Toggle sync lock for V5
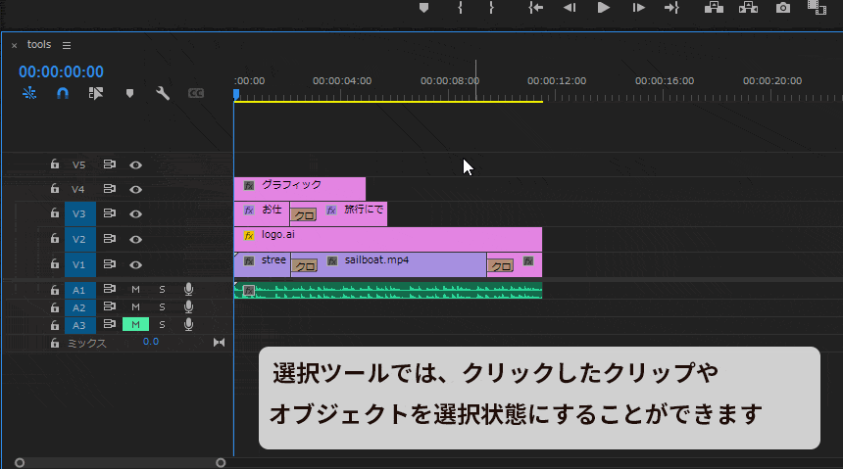 click(x=110, y=164)
